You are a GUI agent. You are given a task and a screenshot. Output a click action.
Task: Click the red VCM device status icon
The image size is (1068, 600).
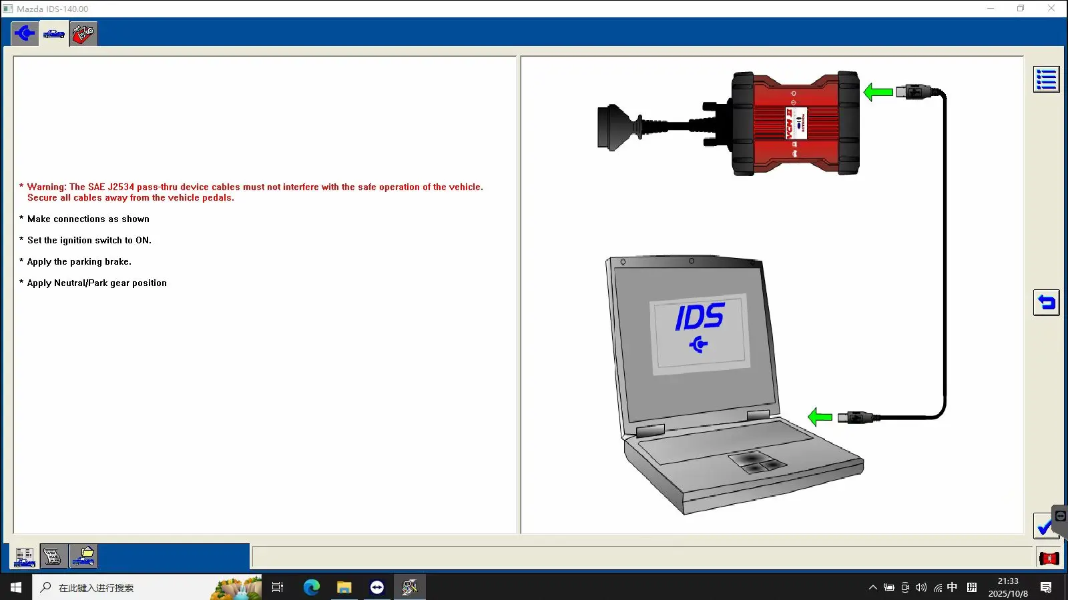click(1049, 558)
